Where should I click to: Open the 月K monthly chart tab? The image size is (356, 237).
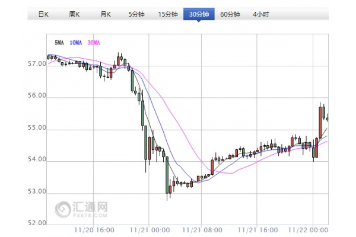pyautogui.click(x=106, y=14)
